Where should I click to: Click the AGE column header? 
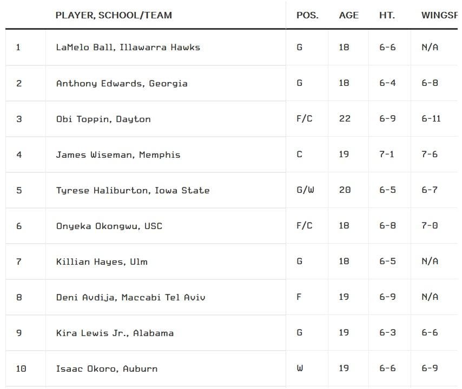point(348,15)
